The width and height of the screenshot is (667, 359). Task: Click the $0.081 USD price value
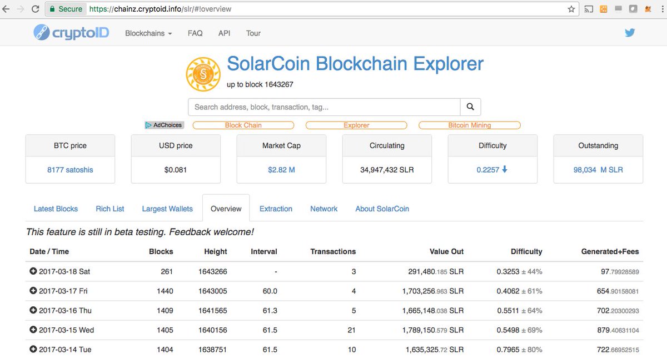click(x=176, y=170)
